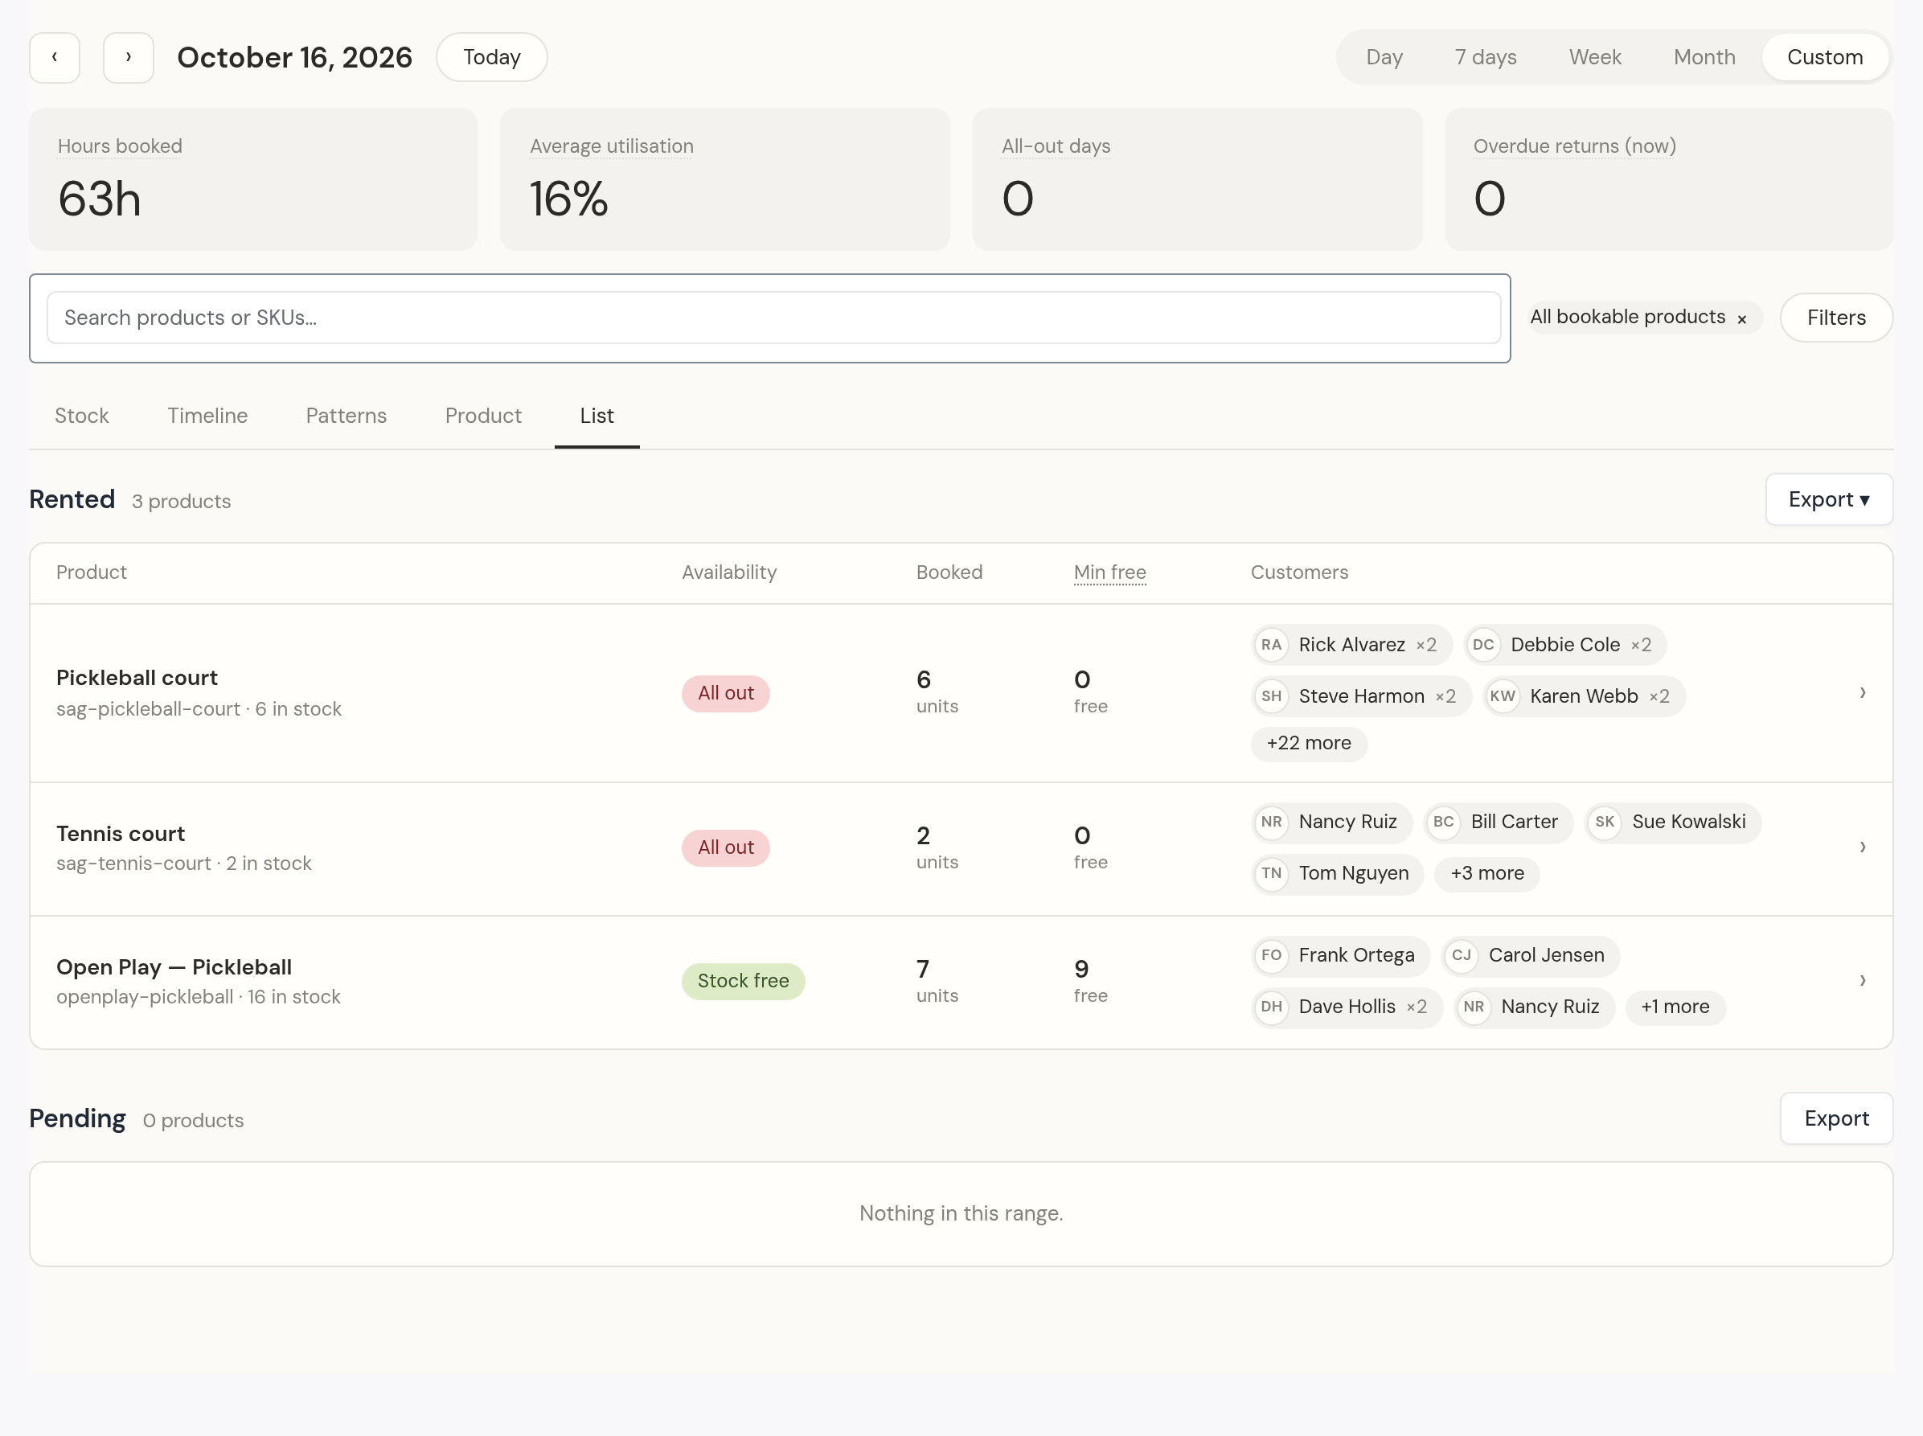Switch to the Product tab
The image size is (1923, 1436).
(x=483, y=416)
